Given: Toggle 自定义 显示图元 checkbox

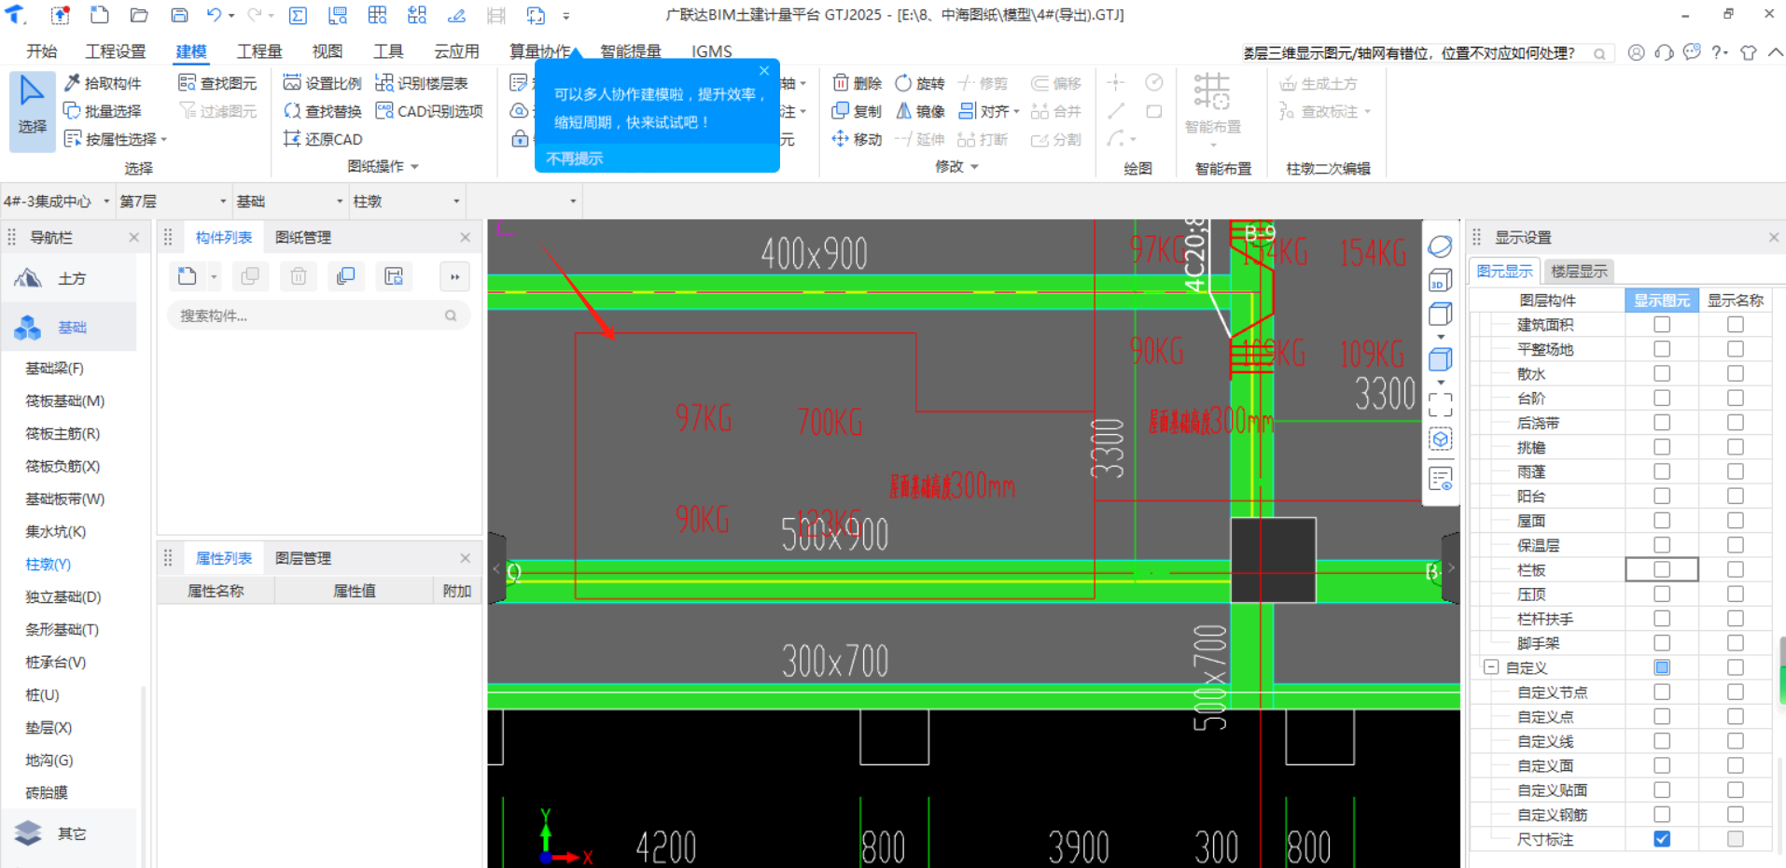Looking at the screenshot, I should click(1662, 667).
